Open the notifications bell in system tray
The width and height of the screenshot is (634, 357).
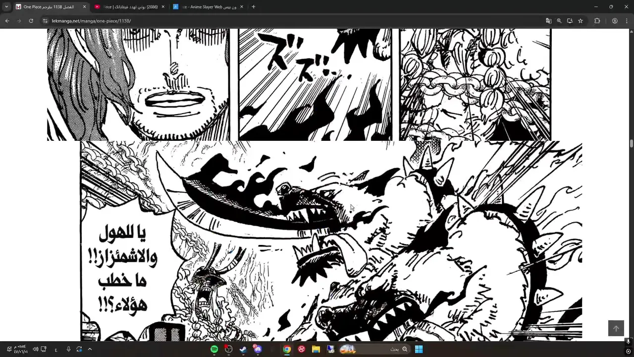point(9,349)
